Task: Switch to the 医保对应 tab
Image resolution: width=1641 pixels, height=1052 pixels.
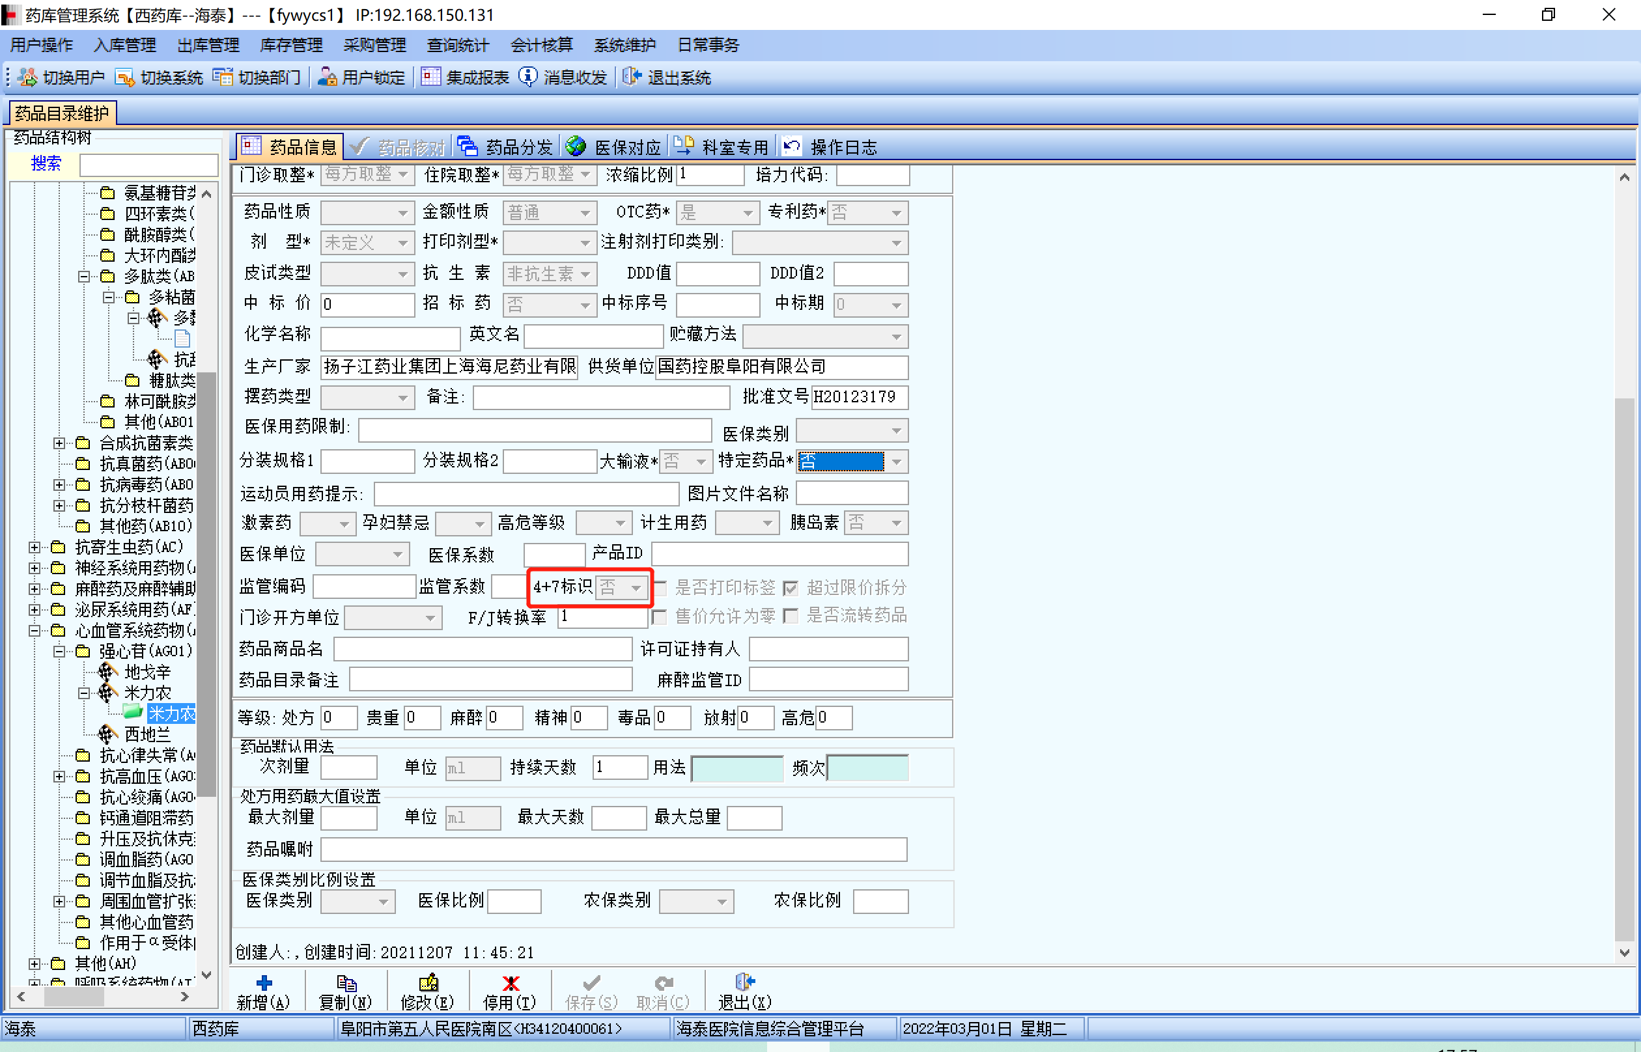Action: point(614,146)
